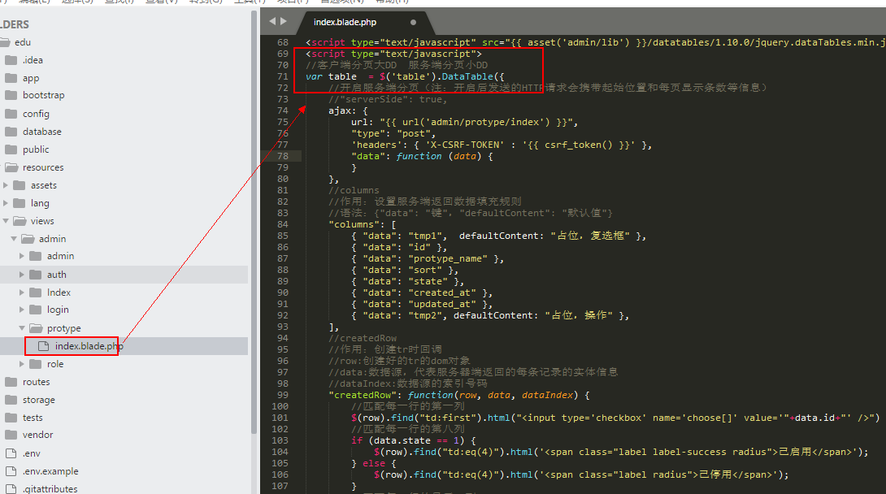Collapse the views folder arrow
This screenshot has height=494, width=886.
click(x=7, y=221)
